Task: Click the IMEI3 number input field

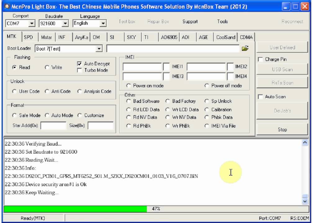Action: [x=142, y=77]
